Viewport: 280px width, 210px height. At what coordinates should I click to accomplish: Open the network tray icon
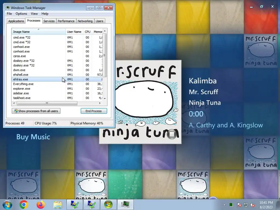(246, 205)
